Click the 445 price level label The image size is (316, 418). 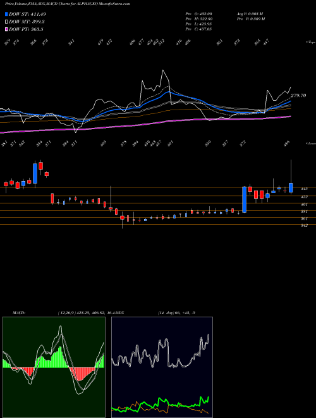(x=304, y=189)
